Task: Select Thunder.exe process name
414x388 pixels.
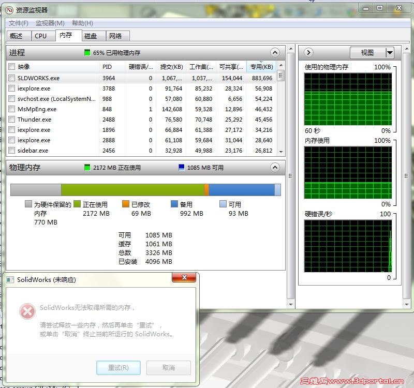Action: point(34,120)
